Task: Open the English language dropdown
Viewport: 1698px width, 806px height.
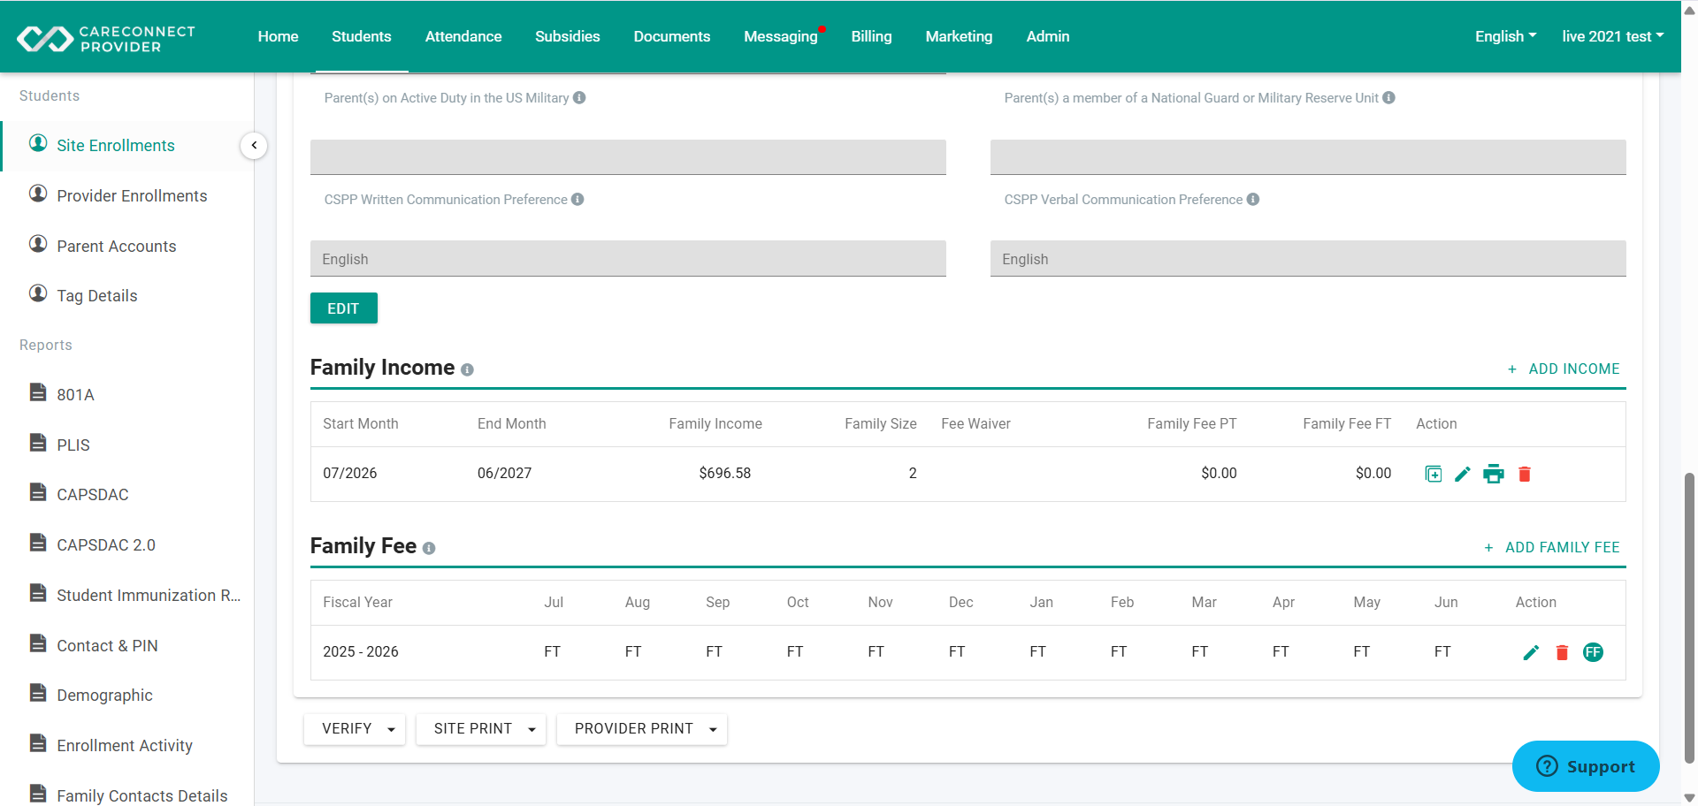Action: (1506, 36)
